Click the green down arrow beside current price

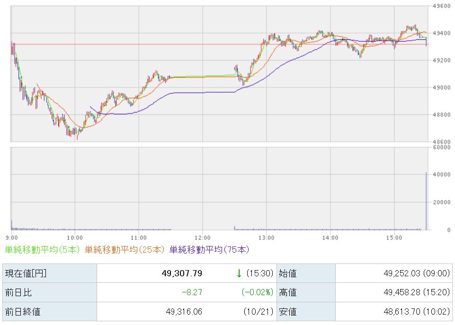click(x=239, y=273)
